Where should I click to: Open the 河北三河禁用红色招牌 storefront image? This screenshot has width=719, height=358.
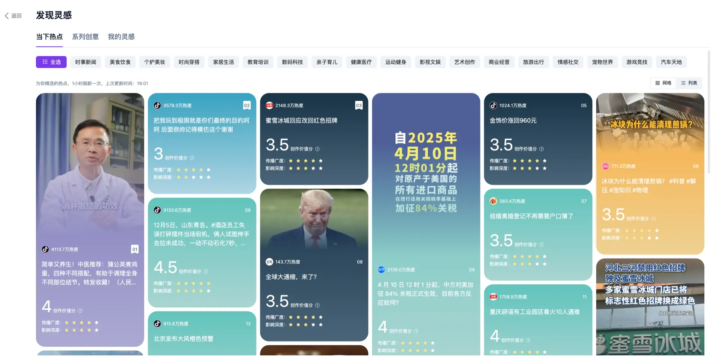650,307
